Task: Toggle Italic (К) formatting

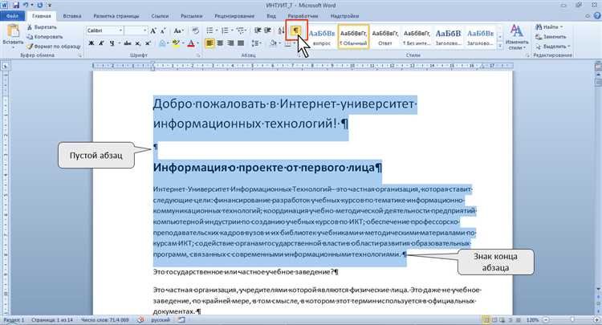Action: pyautogui.click(x=101, y=43)
